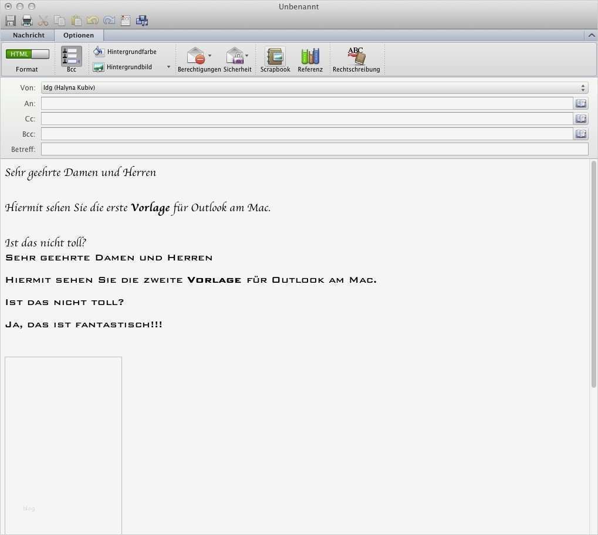Click the Berechtigungen permissions icon
The image size is (598, 535).
(x=197, y=56)
